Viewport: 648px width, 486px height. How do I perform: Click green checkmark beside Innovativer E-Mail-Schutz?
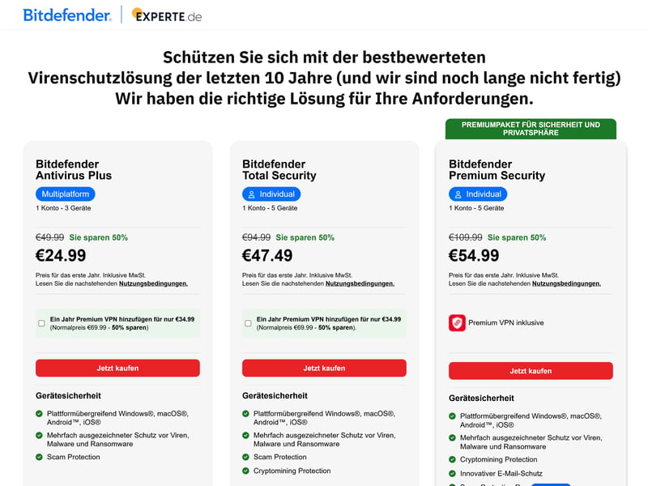453,474
